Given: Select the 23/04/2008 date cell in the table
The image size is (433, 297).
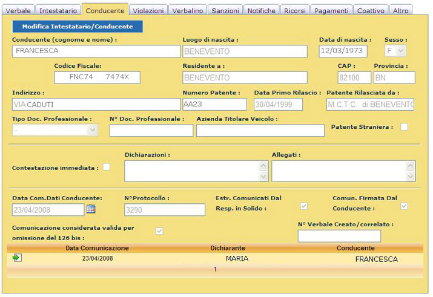Looking at the screenshot, I should pyautogui.click(x=98, y=258).
